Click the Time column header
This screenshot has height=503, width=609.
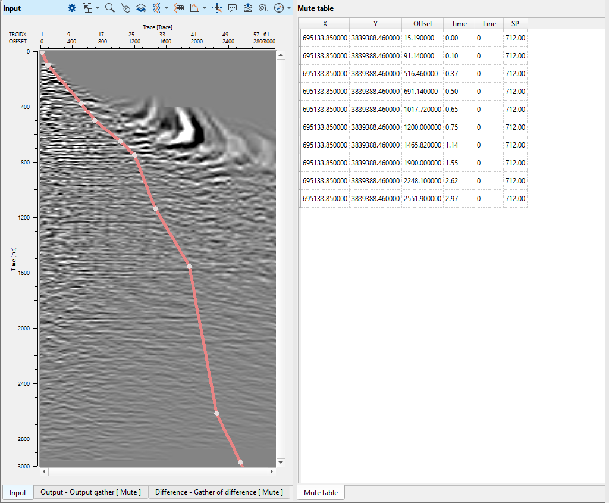point(459,24)
